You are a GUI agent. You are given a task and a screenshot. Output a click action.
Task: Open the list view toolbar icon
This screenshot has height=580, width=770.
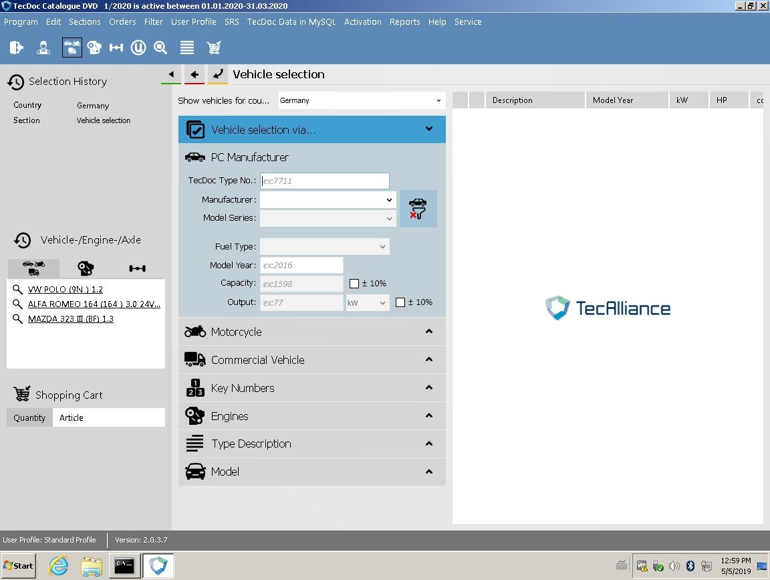coord(187,47)
